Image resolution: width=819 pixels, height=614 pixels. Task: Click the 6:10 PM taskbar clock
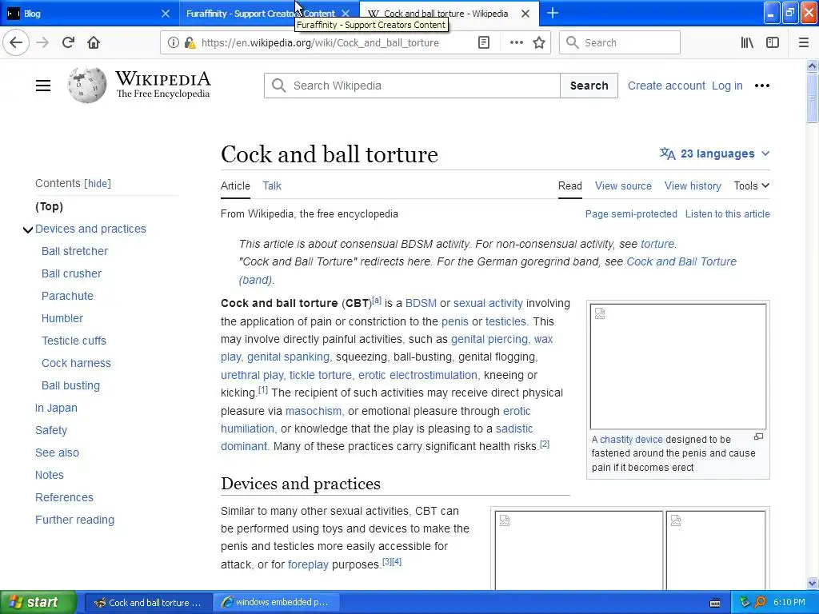[789, 602]
